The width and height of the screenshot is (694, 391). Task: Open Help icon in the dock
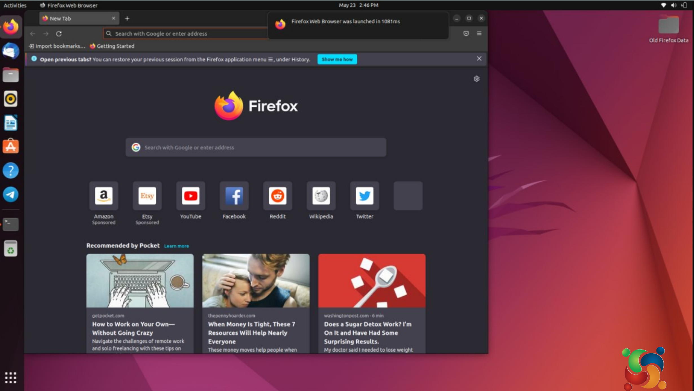pyautogui.click(x=11, y=170)
